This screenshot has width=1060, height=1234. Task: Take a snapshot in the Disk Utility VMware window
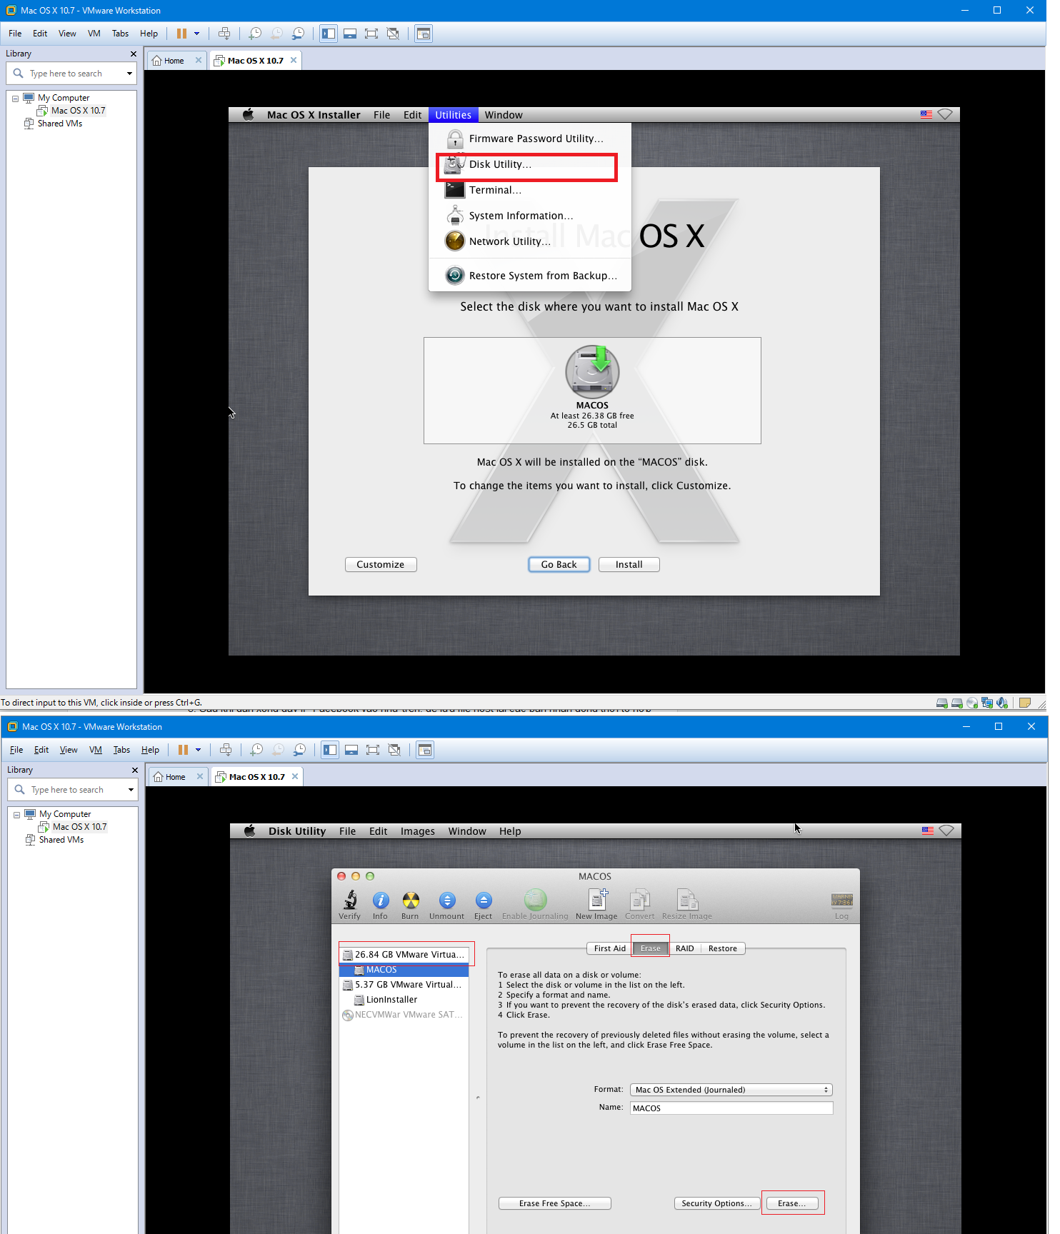pos(256,750)
